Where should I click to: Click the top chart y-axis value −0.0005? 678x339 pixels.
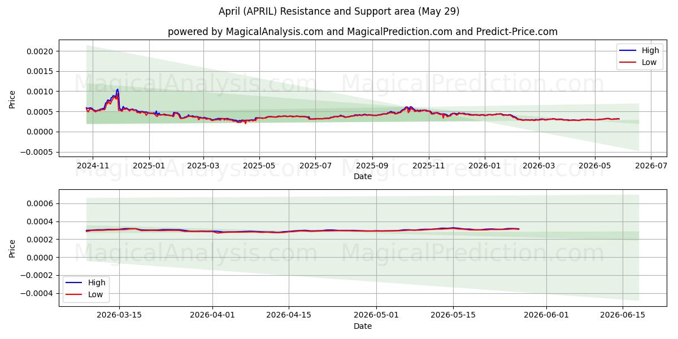(x=37, y=152)
